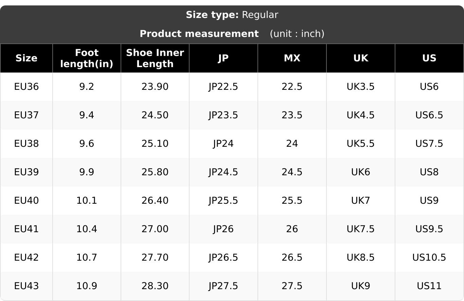This screenshot has width=464, height=301.
Task: Select the EU43 size cell
Action: 26,286
